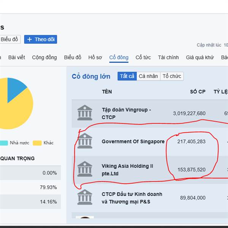
Task: Click the institution icon for CTCP Đầu tư P&S
Action: pyautogui.click(x=85, y=197)
